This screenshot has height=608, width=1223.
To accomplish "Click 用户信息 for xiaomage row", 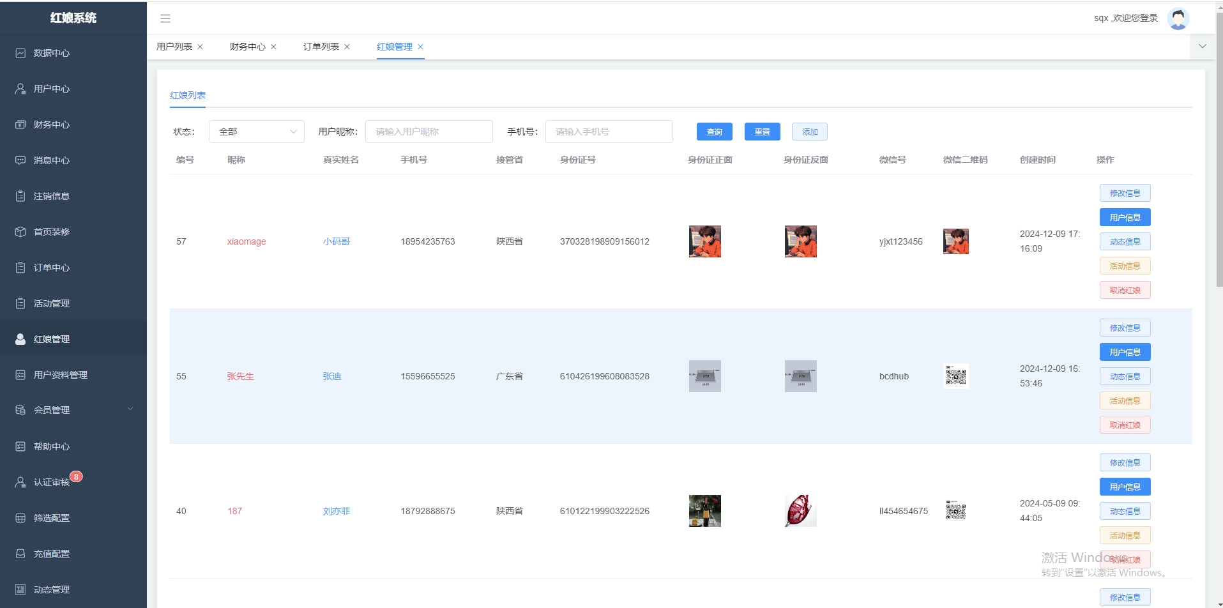I will point(1125,217).
